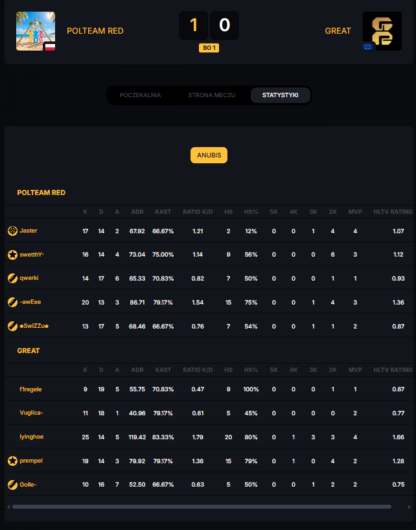The image size is (416, 530).
Task: Open POLTEAM RED team name in header
Action: click(x=95, y=31)
